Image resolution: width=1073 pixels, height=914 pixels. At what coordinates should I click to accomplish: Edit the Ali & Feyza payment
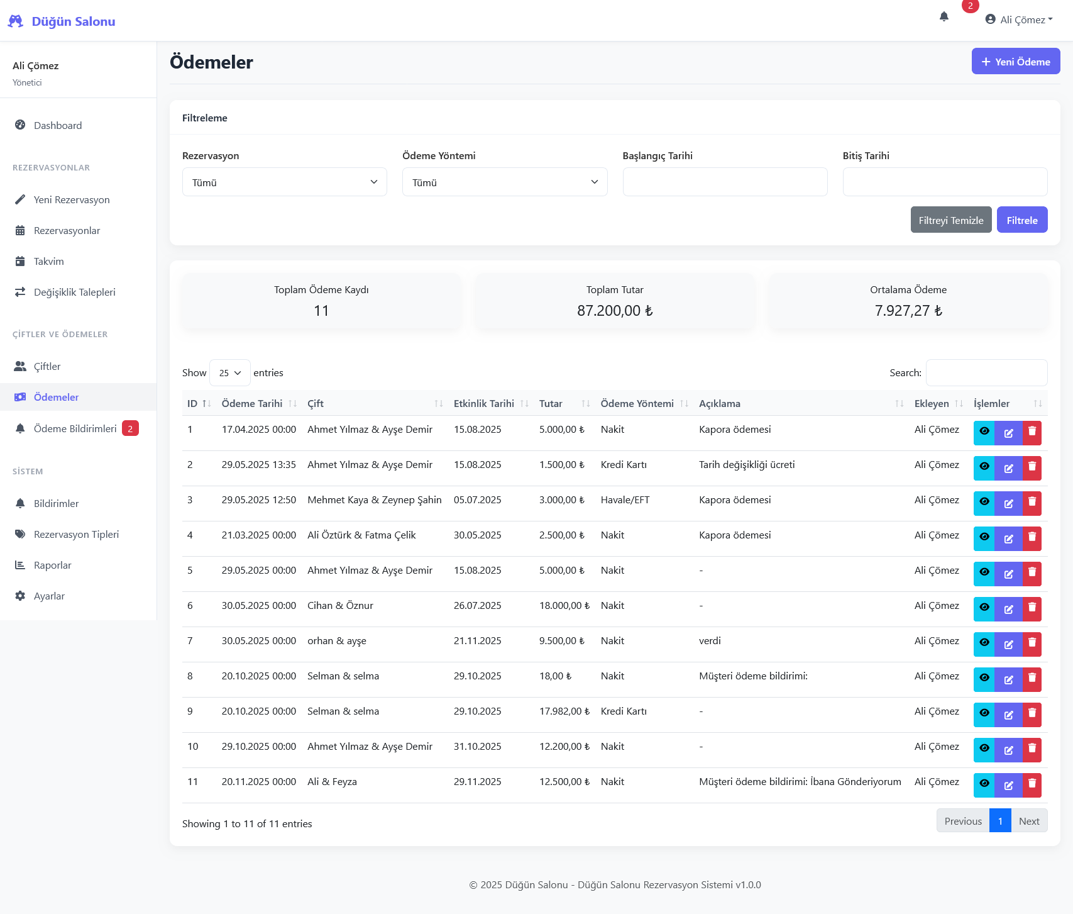pyautogui.click(x=1008, y=785)
